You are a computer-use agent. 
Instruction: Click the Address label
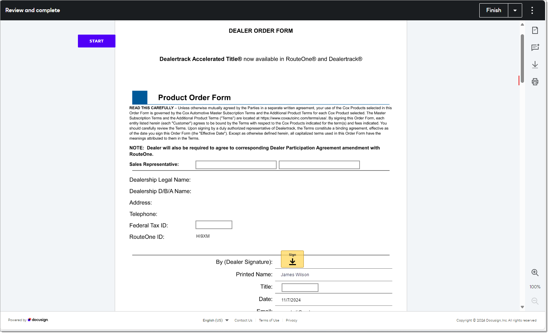[x=140, y=203]
